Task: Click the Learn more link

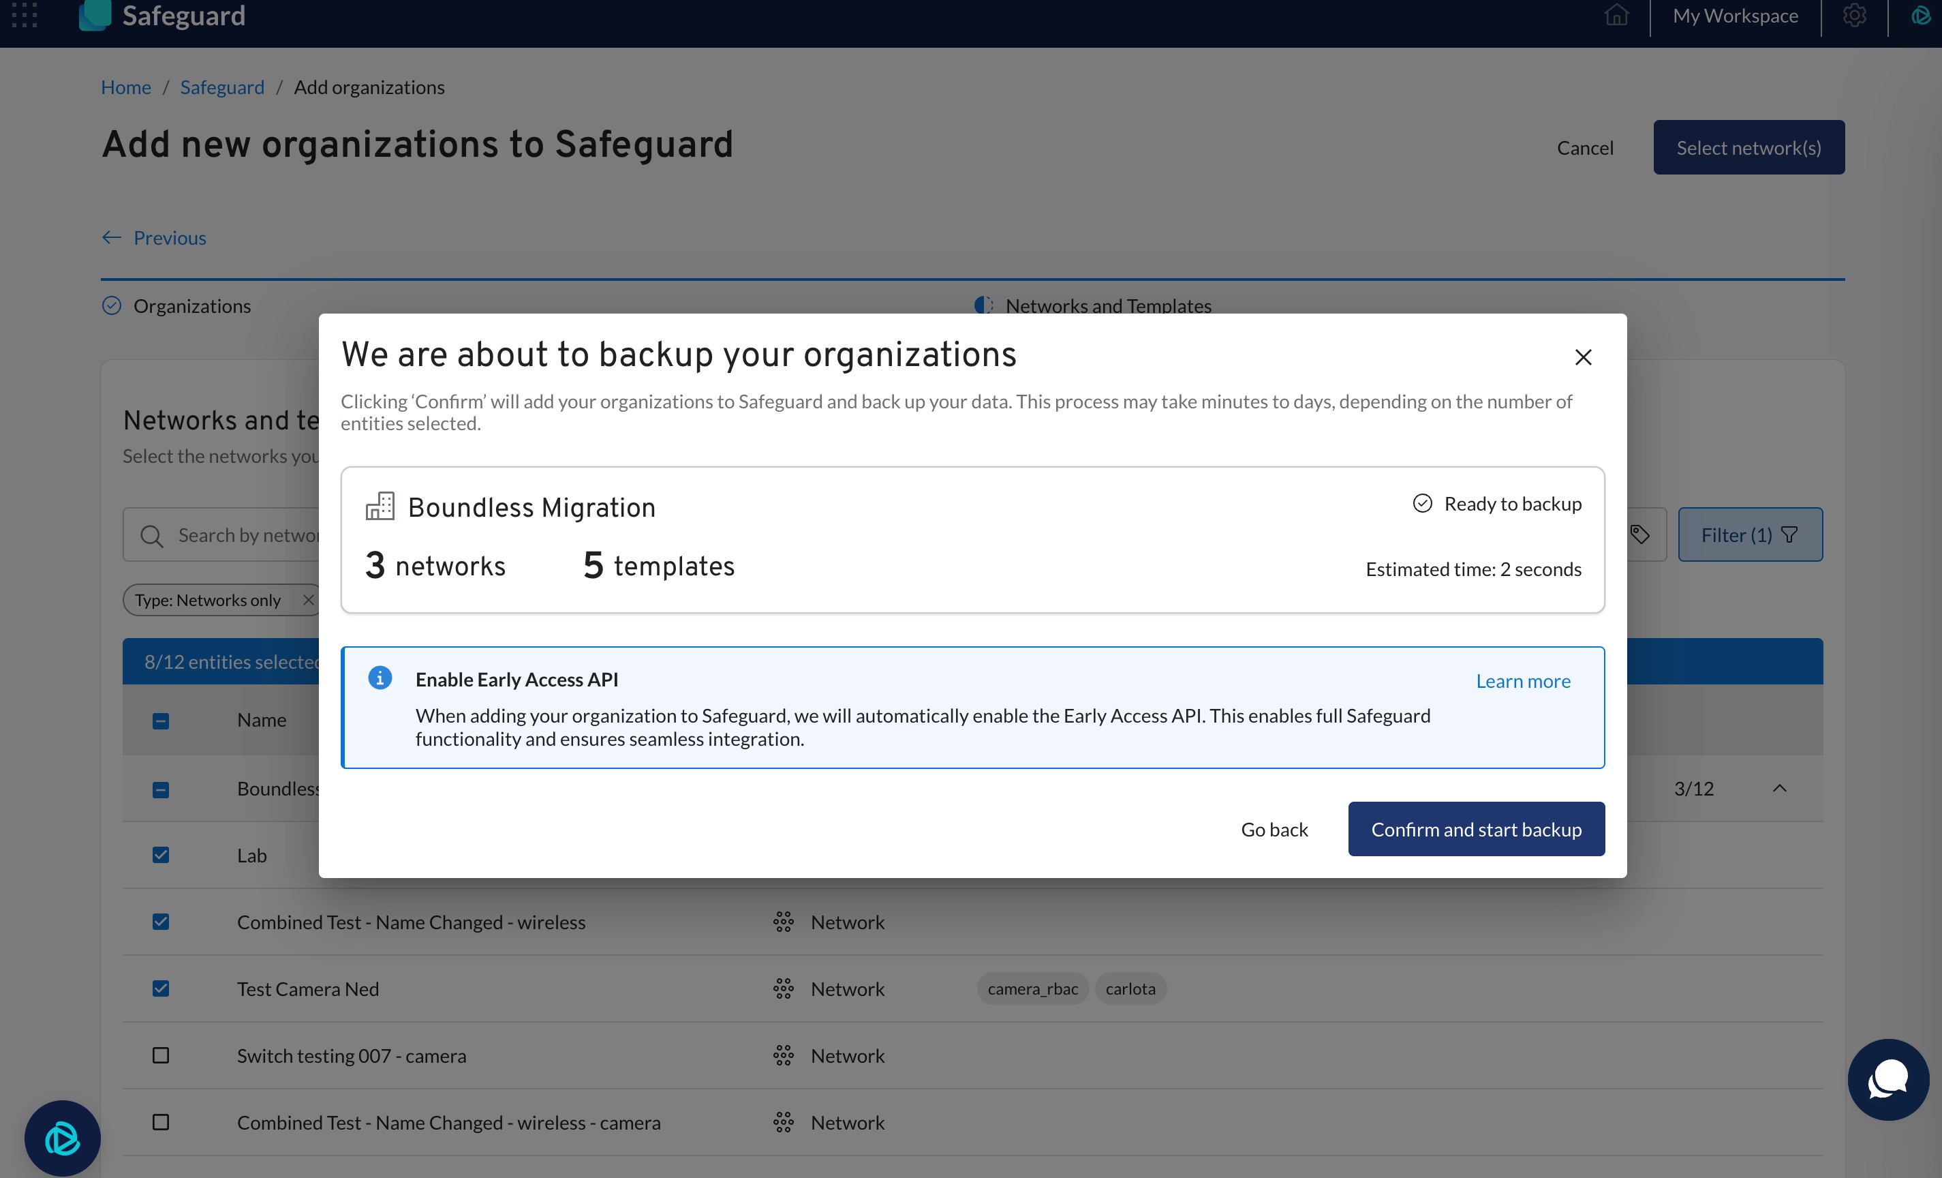Action: click(1522, 680)
